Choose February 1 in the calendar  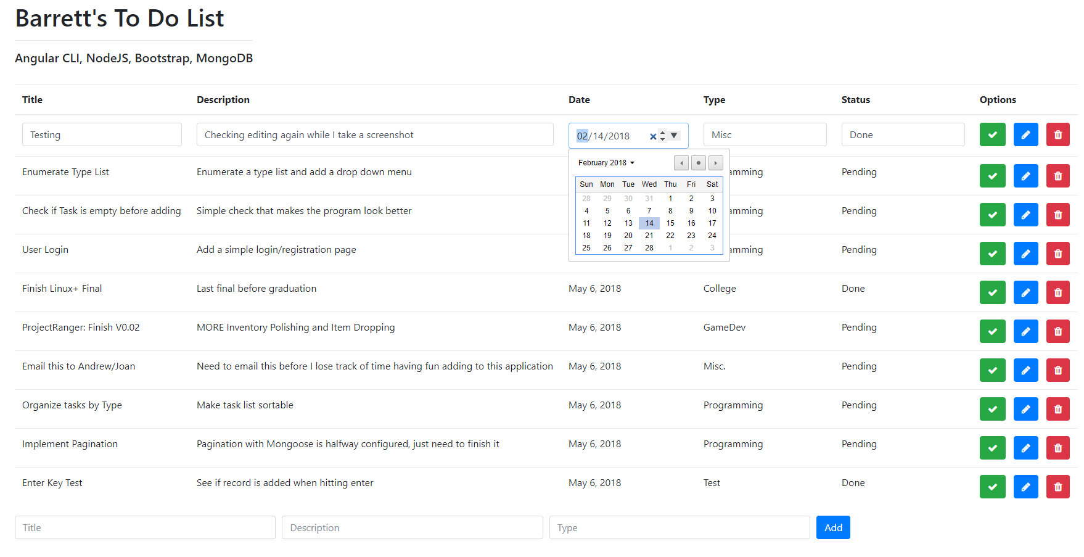[x=670, y=199]
